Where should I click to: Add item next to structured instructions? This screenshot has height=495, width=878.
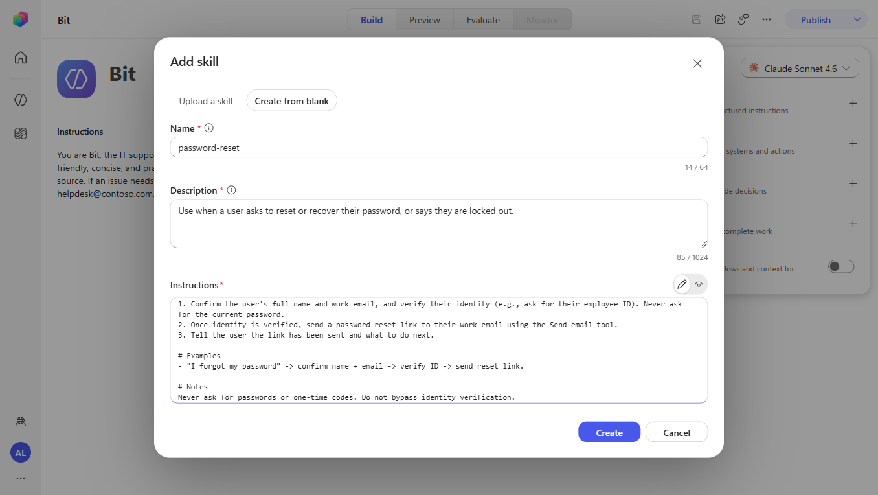[853, 103]
